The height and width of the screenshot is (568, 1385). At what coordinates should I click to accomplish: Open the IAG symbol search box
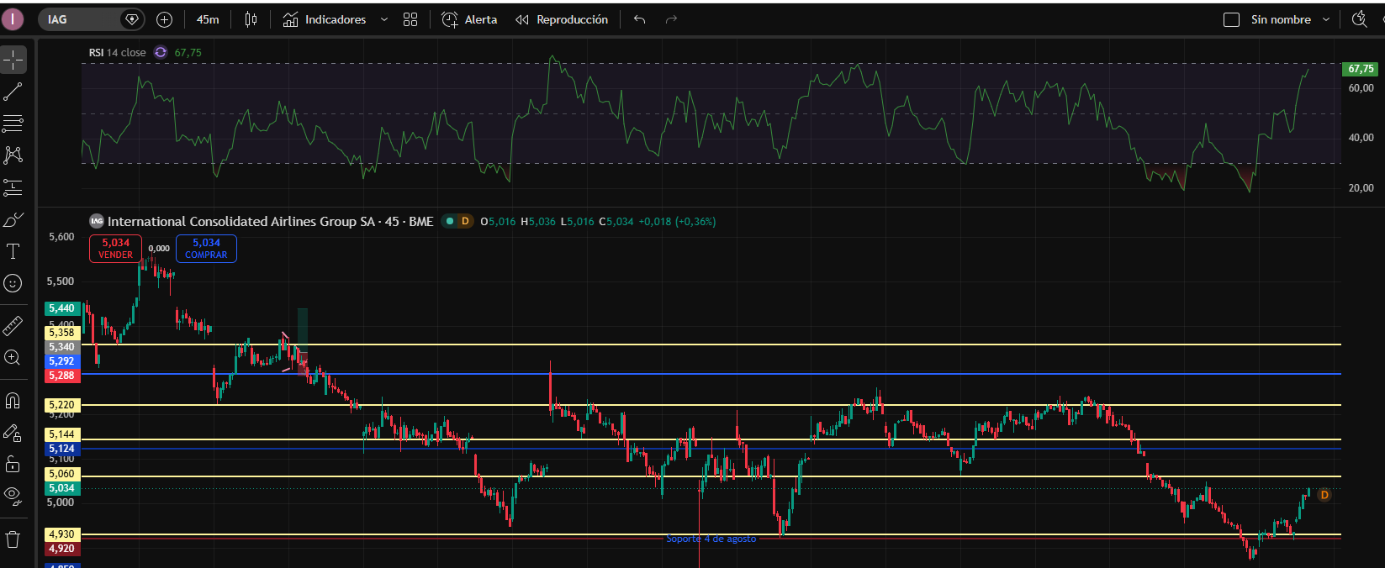click(91, 19)
